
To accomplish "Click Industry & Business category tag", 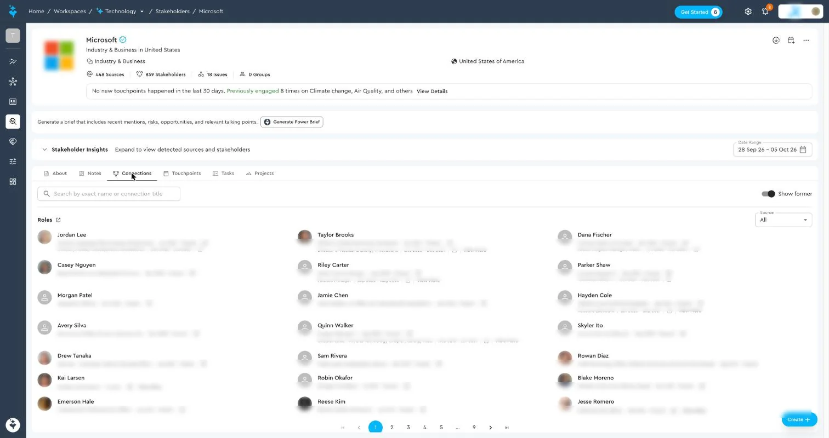I will pos(116,61).
